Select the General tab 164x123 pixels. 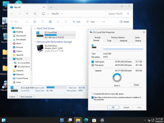pos(96,40)
